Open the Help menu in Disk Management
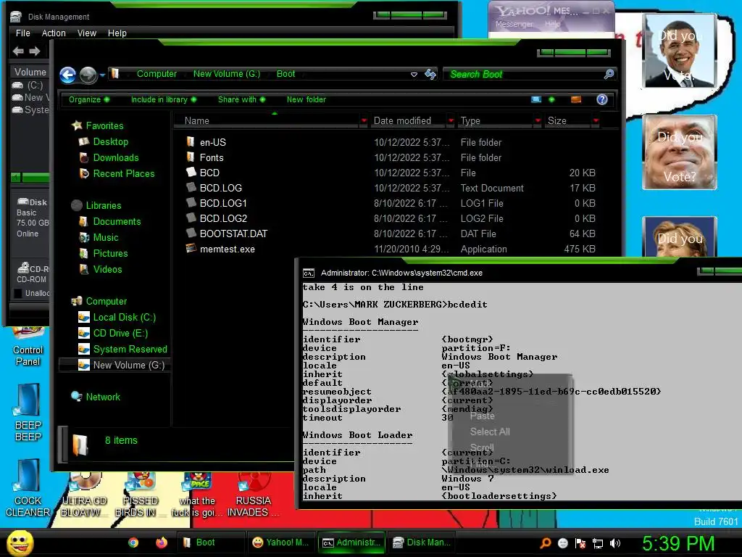742x557 pixels. (x=117, y=33)
